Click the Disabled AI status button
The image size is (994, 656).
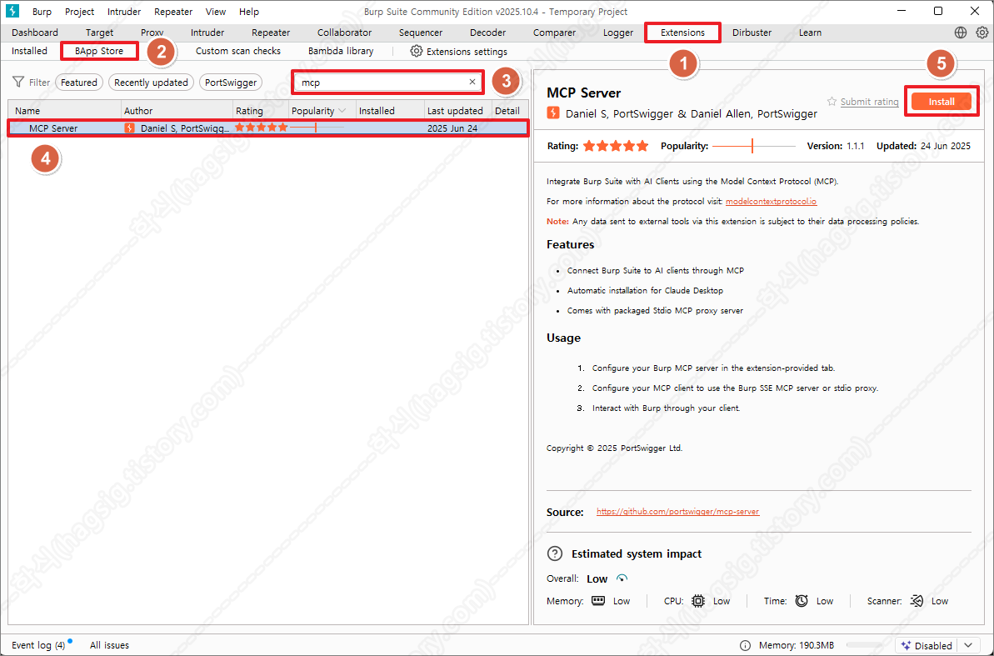click(x=927, y=645)
